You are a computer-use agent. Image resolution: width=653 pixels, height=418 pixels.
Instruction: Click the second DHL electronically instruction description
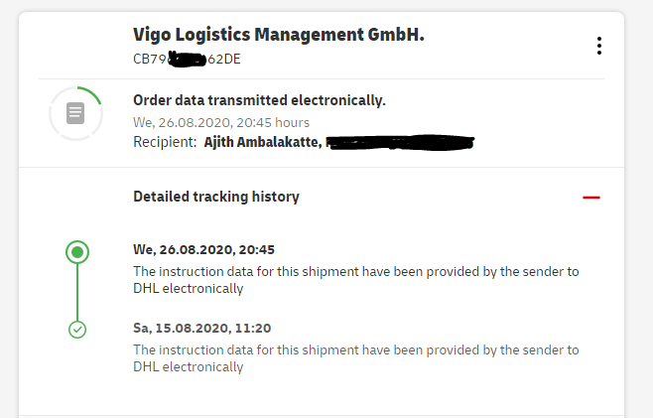tap(356, 358)
